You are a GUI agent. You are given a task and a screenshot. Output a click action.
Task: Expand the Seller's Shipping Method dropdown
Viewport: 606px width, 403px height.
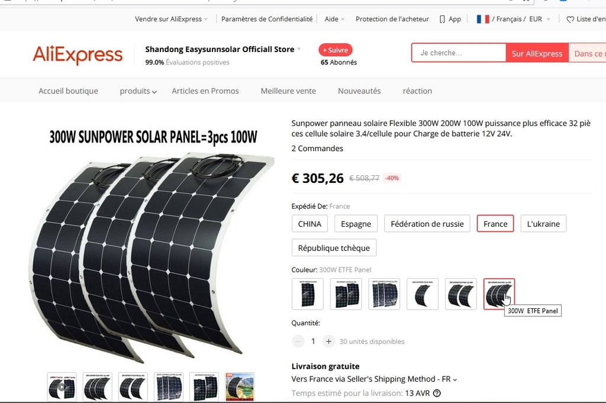point(374,379)
